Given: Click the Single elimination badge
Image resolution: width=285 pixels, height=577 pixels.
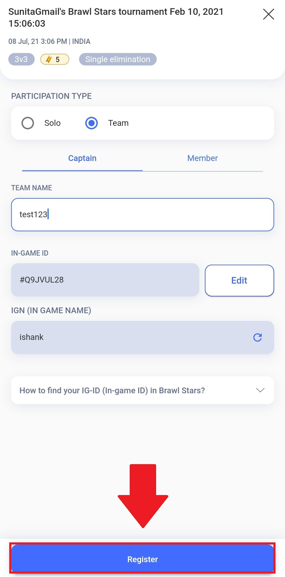Looking at the screenshot, I should pyautogui.click(x=118, y=59).
